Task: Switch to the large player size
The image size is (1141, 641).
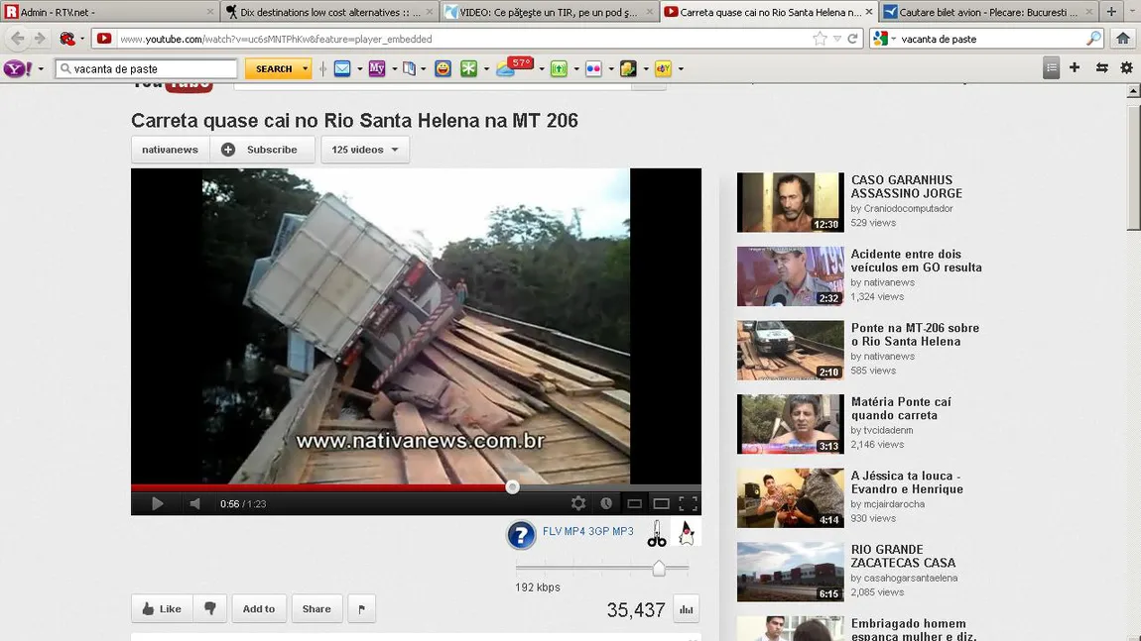Action: [x=662, y=503]
